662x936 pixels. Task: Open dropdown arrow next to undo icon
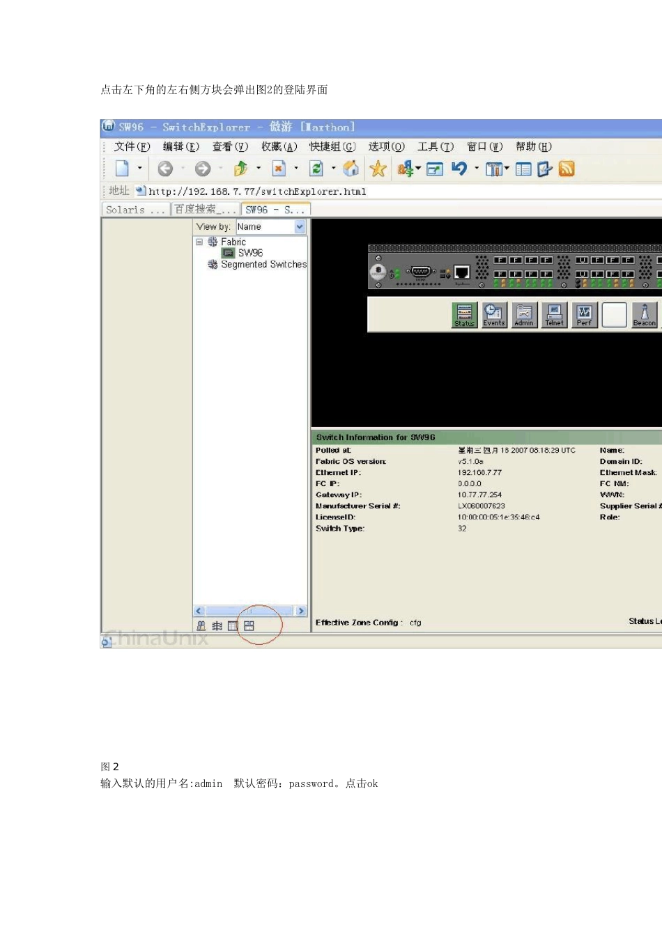pos(477,169)
